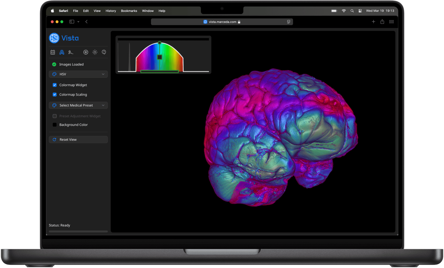Expand the Safari sidebar options chevron
444x268 pixels.
78,22
